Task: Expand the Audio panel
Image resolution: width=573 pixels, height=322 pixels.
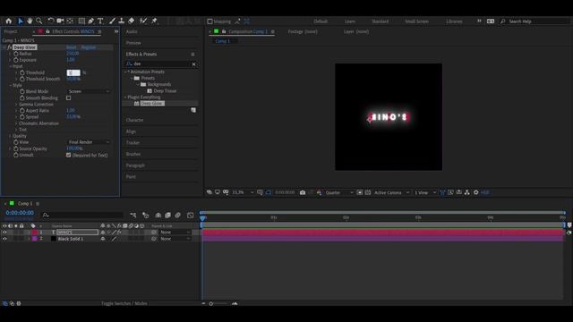Action: [132, 32]
